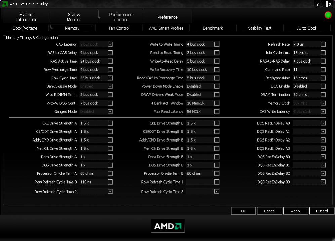Click the Cancel button

coord(269,211)
